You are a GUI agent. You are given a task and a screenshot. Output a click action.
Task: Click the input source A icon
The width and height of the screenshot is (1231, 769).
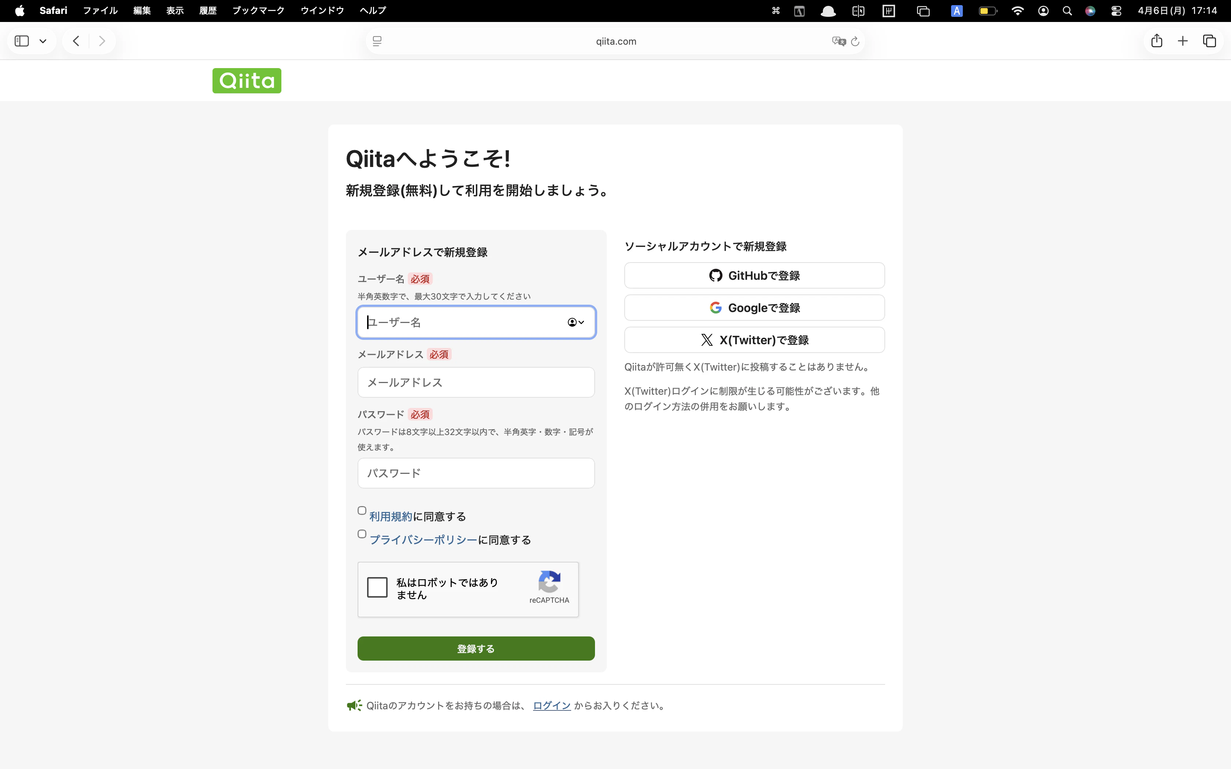pos(957,11)
